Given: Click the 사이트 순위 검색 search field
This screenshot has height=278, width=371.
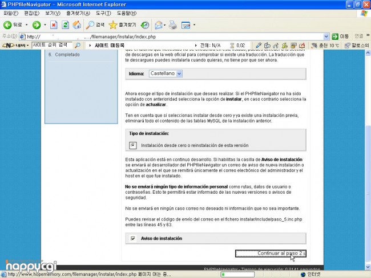Looking at the screenshot, I should click(x=51, y=45).
